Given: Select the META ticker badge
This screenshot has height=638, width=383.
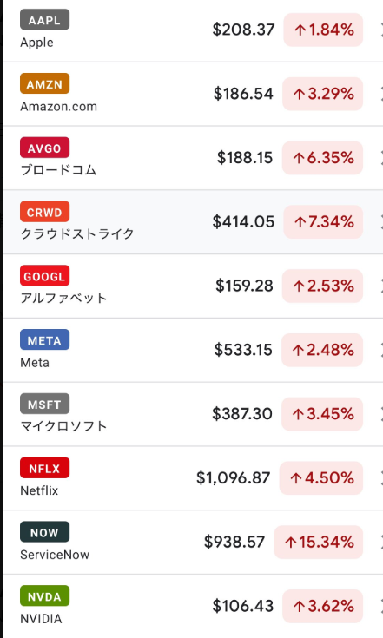Looking at the screenshot, I should tap(45, 339).
